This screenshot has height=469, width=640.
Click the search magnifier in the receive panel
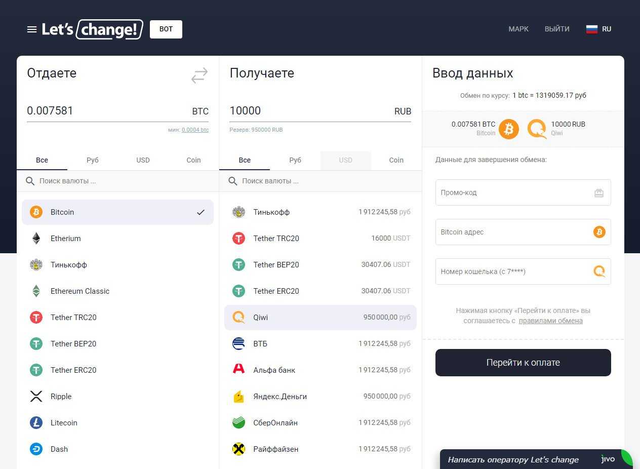point(233,181)
